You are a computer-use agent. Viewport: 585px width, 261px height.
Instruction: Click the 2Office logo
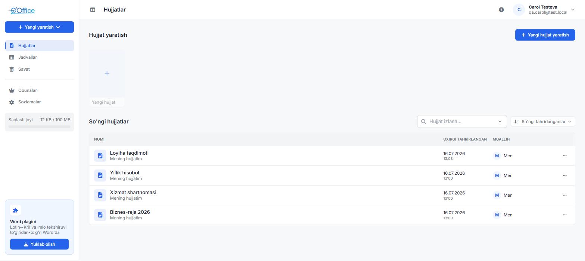click(22, 10)
